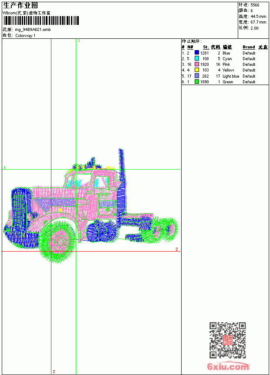Click the red marker 2 at bottom
The height and width of the screenshot is (375, 270).
(54, 372)
